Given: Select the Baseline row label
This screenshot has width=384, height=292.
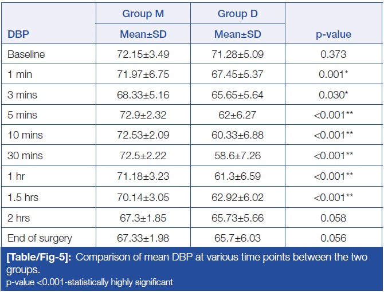Looking at the screenshot, I should [x=25, y=55].
